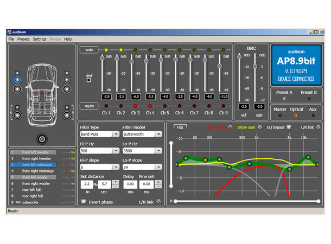Click the DRC vol slider handle

coord(239,56)
